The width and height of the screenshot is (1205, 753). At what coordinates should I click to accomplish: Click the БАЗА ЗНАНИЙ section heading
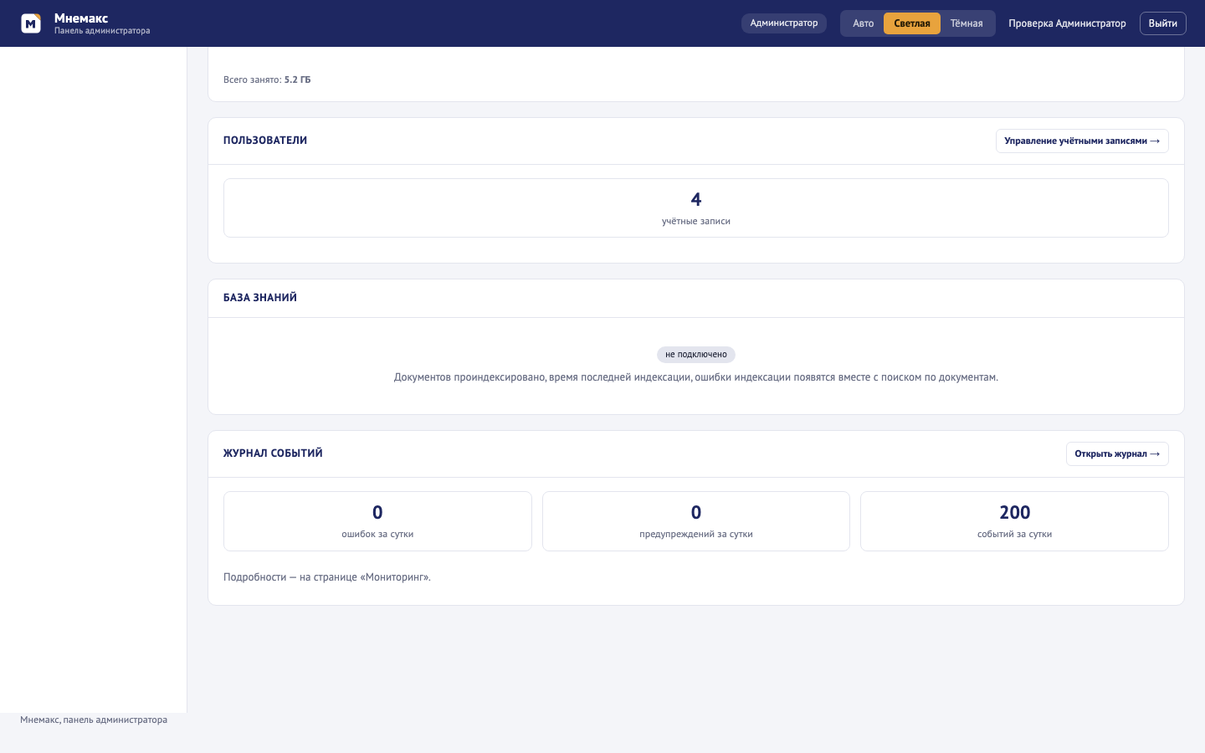tap(260, 298)
